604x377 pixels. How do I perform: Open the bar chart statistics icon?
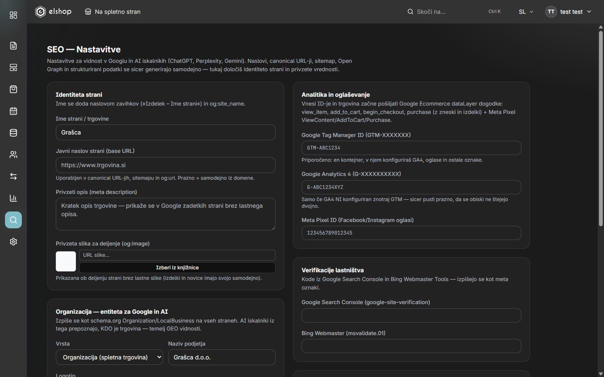pos(13,198)
